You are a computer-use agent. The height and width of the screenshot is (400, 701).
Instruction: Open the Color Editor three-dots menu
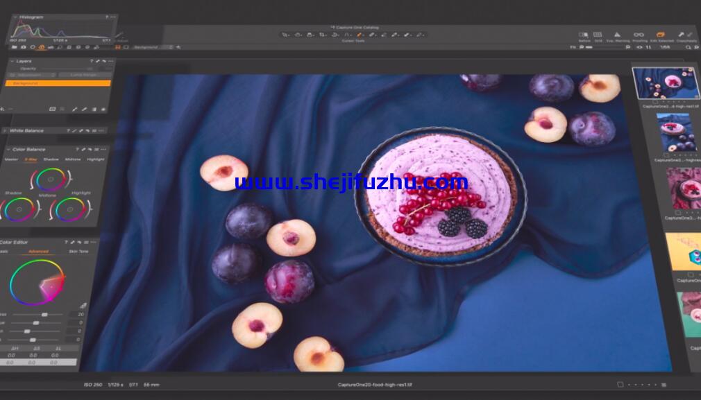click(93, 243)
